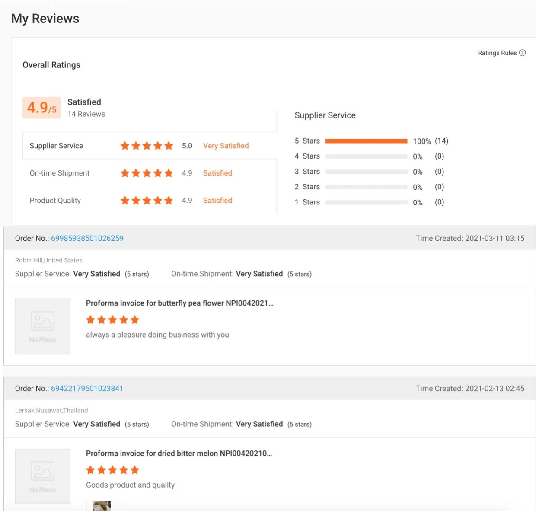536x511 pixels.
Task: Click reviewer name Robin Hill,United States
Action: coord(49,260)
